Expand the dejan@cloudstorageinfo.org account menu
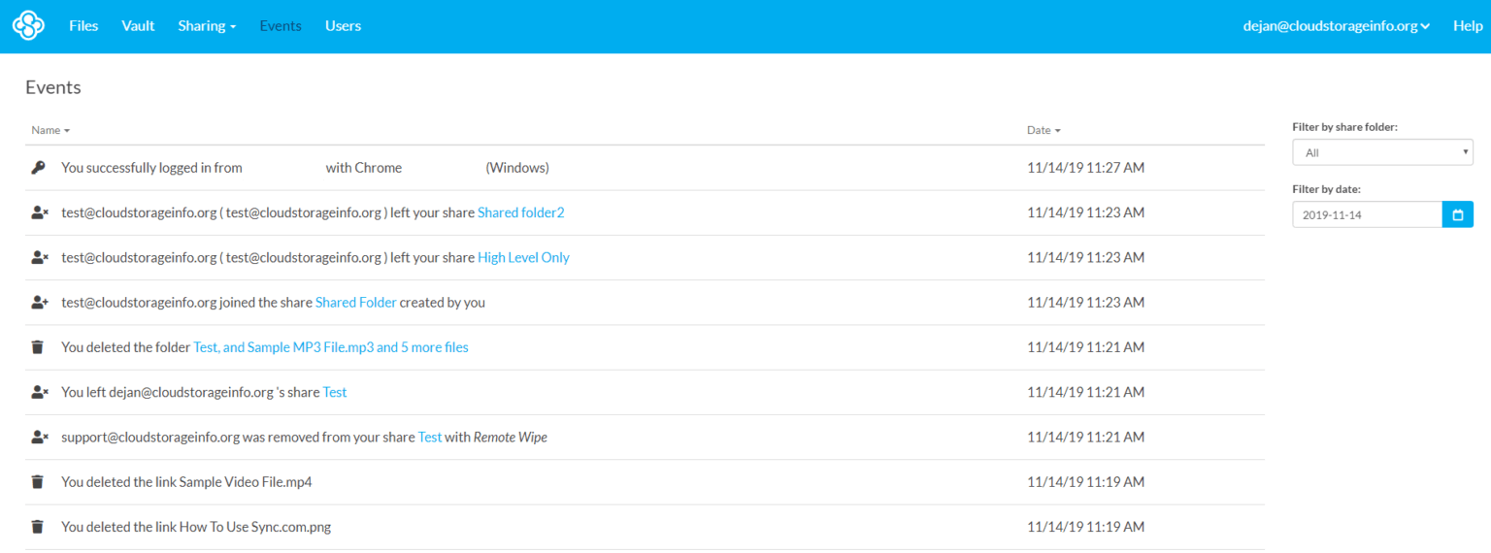Viewport: 1491px width, 553px height. 1336,26
